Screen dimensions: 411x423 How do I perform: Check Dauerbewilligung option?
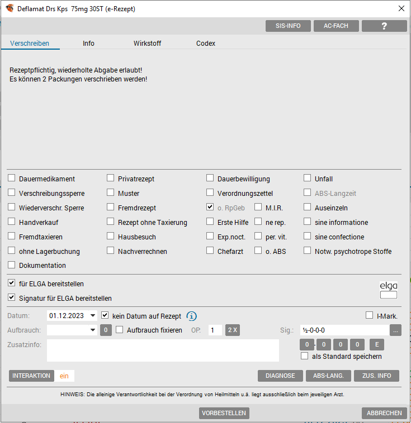[x=210, y=178]
